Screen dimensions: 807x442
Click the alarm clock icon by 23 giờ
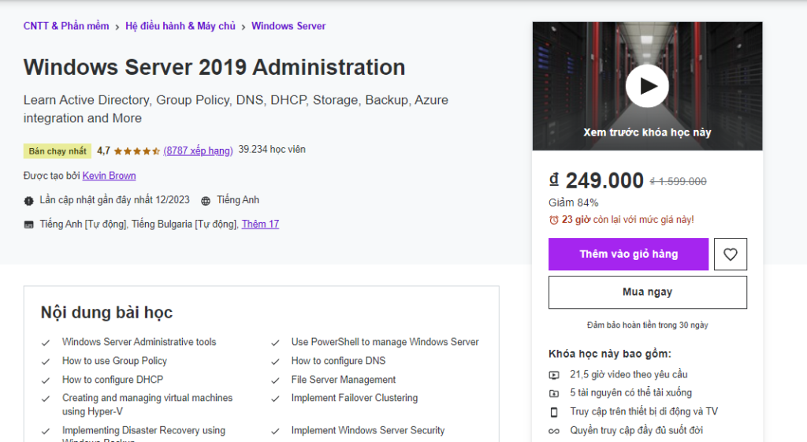pyautogui.click(x=554, y=220)
